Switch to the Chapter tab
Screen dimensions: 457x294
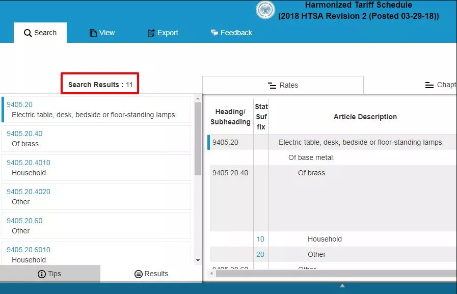coord(440,85)
